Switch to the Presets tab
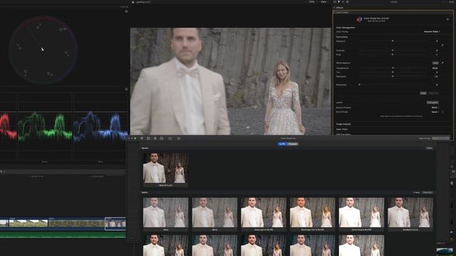Image resolution: width=456 pixels, height=256 pixels. pos(293,144)
